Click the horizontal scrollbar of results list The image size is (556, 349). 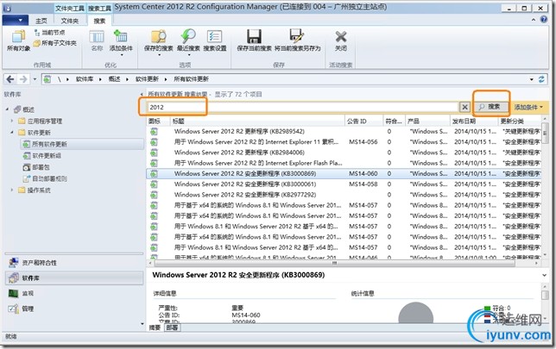[334, 263]
